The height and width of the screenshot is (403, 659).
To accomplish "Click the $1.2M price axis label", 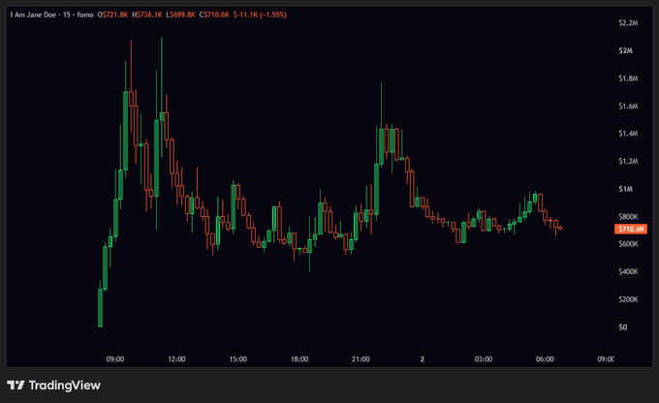I will (x=628, y=161).
